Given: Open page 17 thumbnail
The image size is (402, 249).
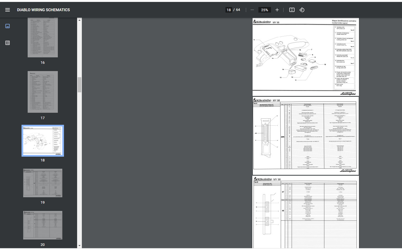Looking at the screenshot, I should [43, 92].
